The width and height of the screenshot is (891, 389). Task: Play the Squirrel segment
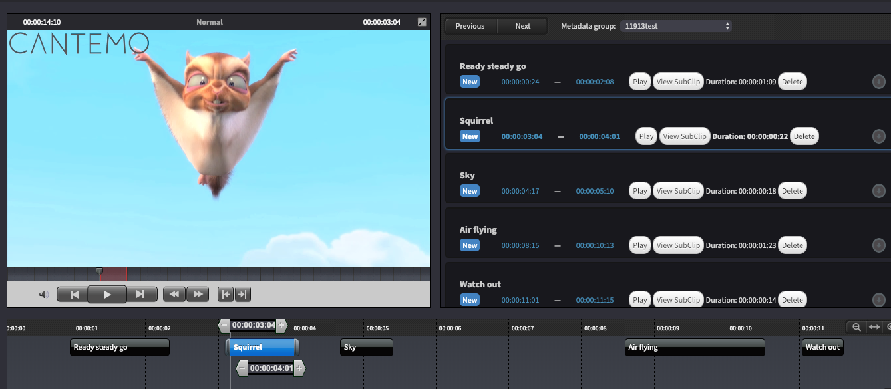646,136
